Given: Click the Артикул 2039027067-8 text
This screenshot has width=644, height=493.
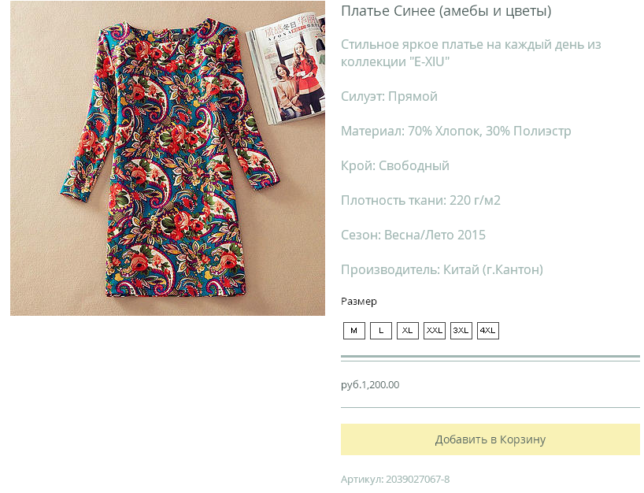Looking at the screenshot, I should [x=395, y=480].
